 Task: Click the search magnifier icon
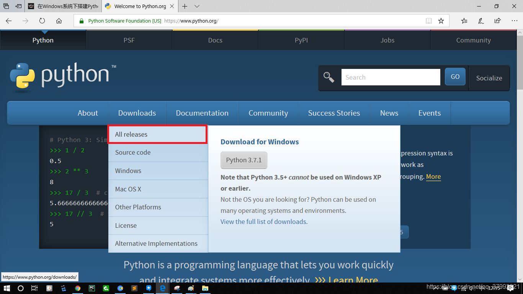point(329,77)
